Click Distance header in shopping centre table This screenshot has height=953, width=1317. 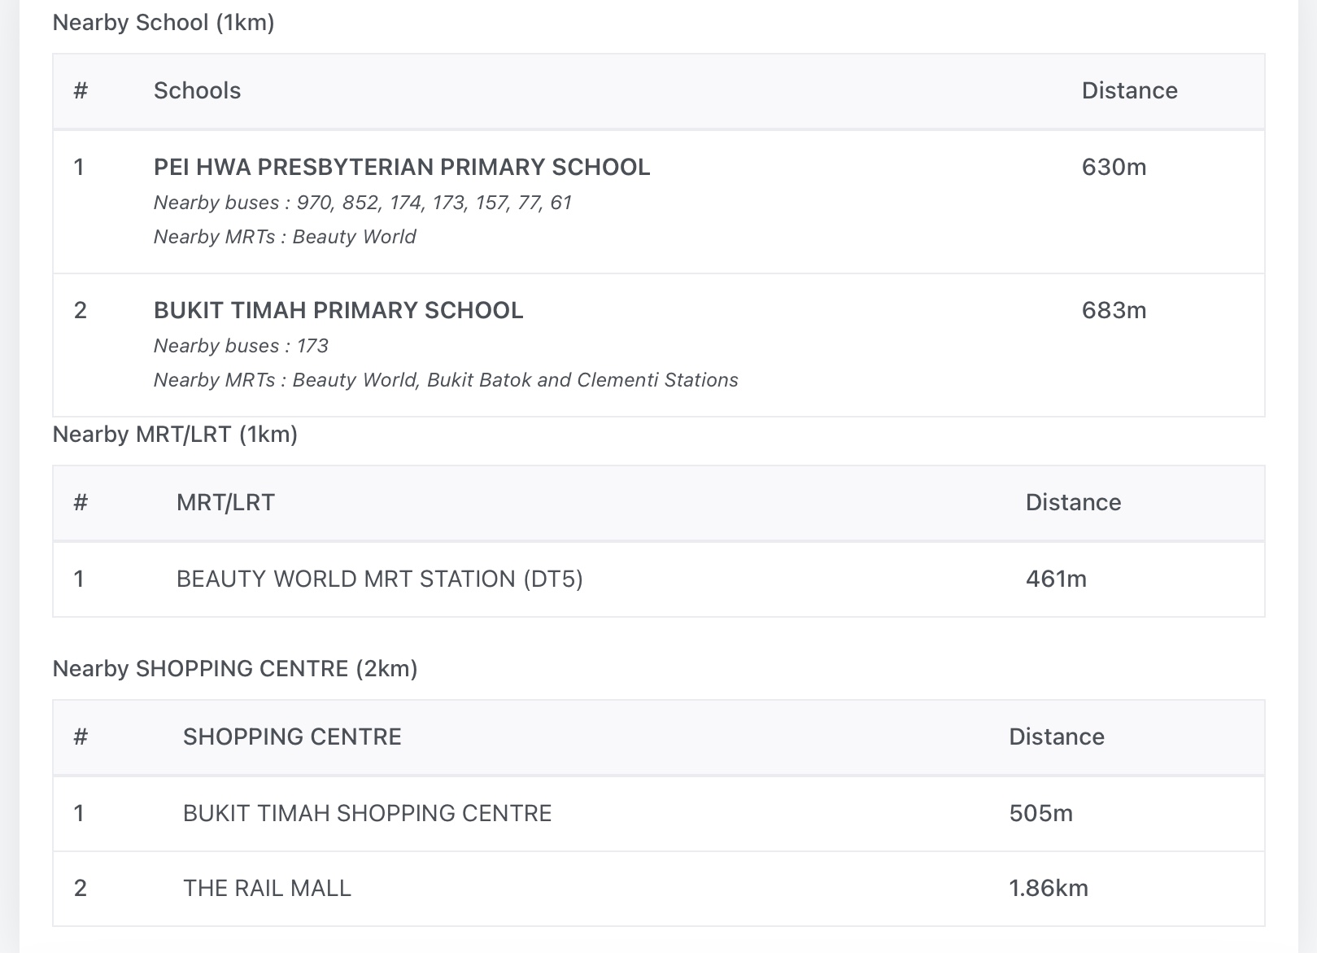point(1056,737)
